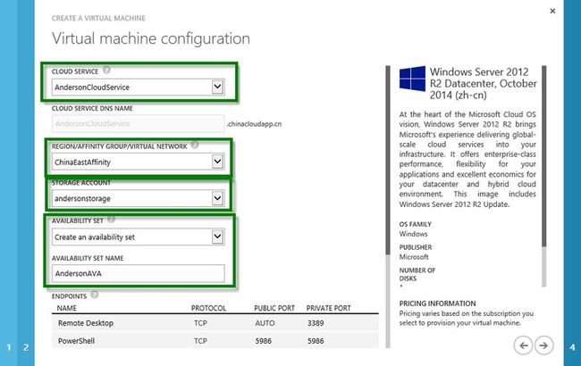
Task: Click the help icon next to Cloud Service
Action: [106, 70]
